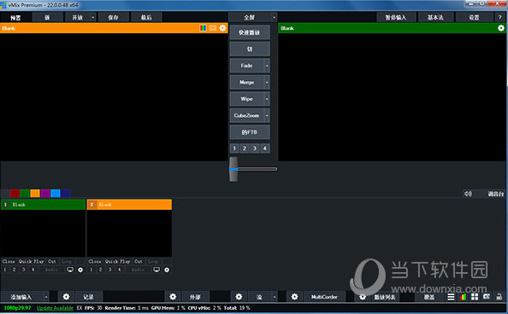The width and height of the screenshot is (508, 314).
Task: Toggle overlay 3 on input 1
Action: click(24, 270)
